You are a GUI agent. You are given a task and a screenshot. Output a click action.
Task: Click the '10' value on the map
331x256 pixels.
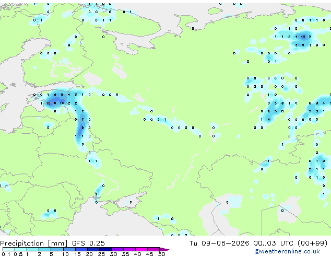[62, 103]
